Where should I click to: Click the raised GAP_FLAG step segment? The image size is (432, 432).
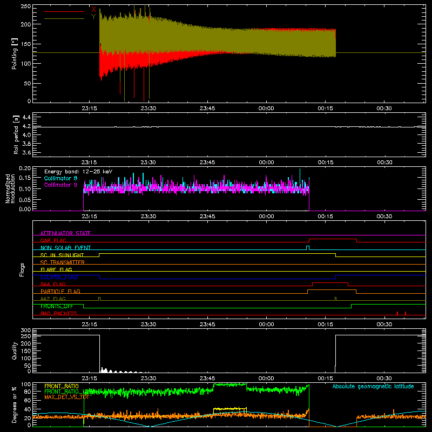pos(333,239)
